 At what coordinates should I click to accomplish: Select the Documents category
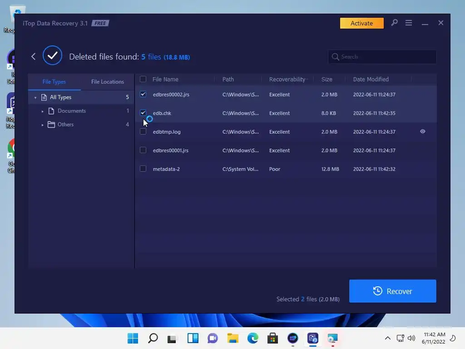(81, 111)
